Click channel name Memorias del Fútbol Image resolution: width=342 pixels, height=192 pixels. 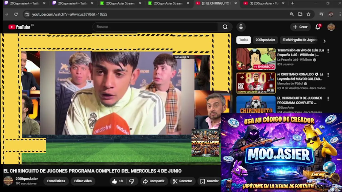[290, 84]
